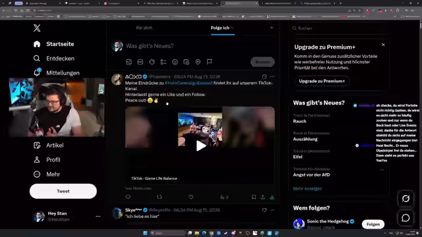Open the Eifel trend
Viewport: 422px width, 237px height.
pyautogui.click(x=297, y=157)
